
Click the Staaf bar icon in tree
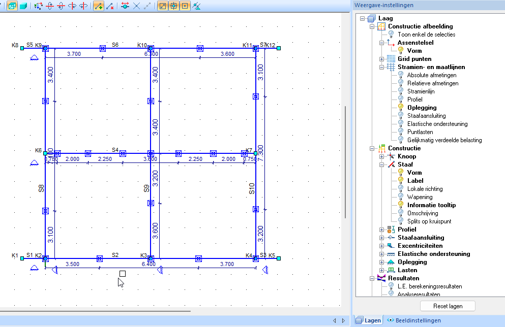click(391, 165)
